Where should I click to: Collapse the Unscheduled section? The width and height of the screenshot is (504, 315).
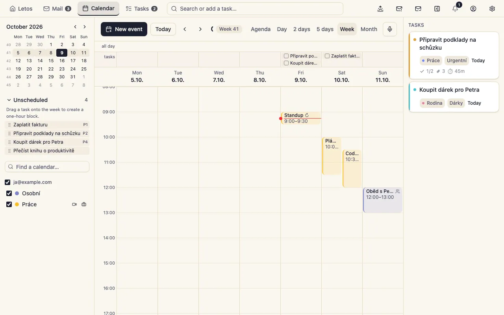tap(9, 100)
